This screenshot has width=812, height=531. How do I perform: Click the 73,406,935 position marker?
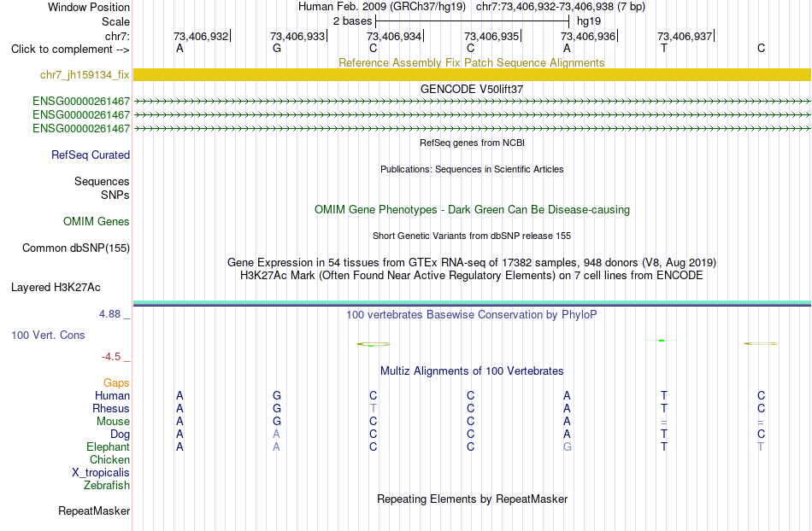(492, 36)
